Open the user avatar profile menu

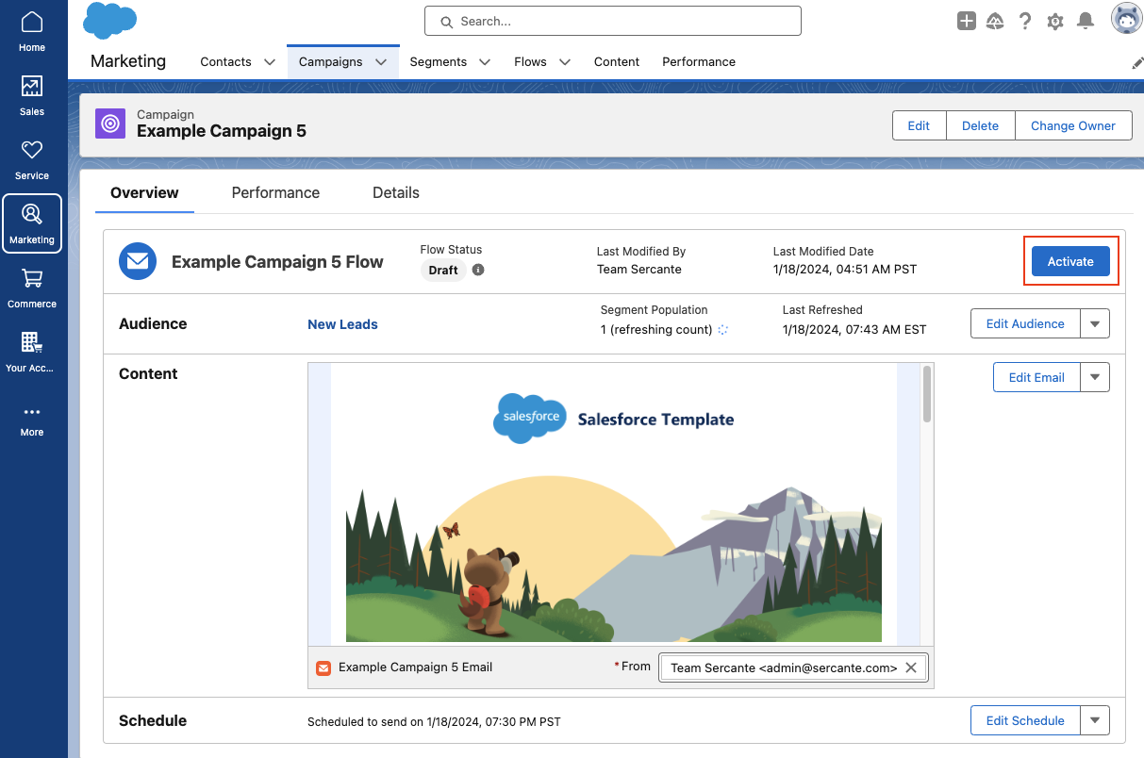(x=1126, y=19)
